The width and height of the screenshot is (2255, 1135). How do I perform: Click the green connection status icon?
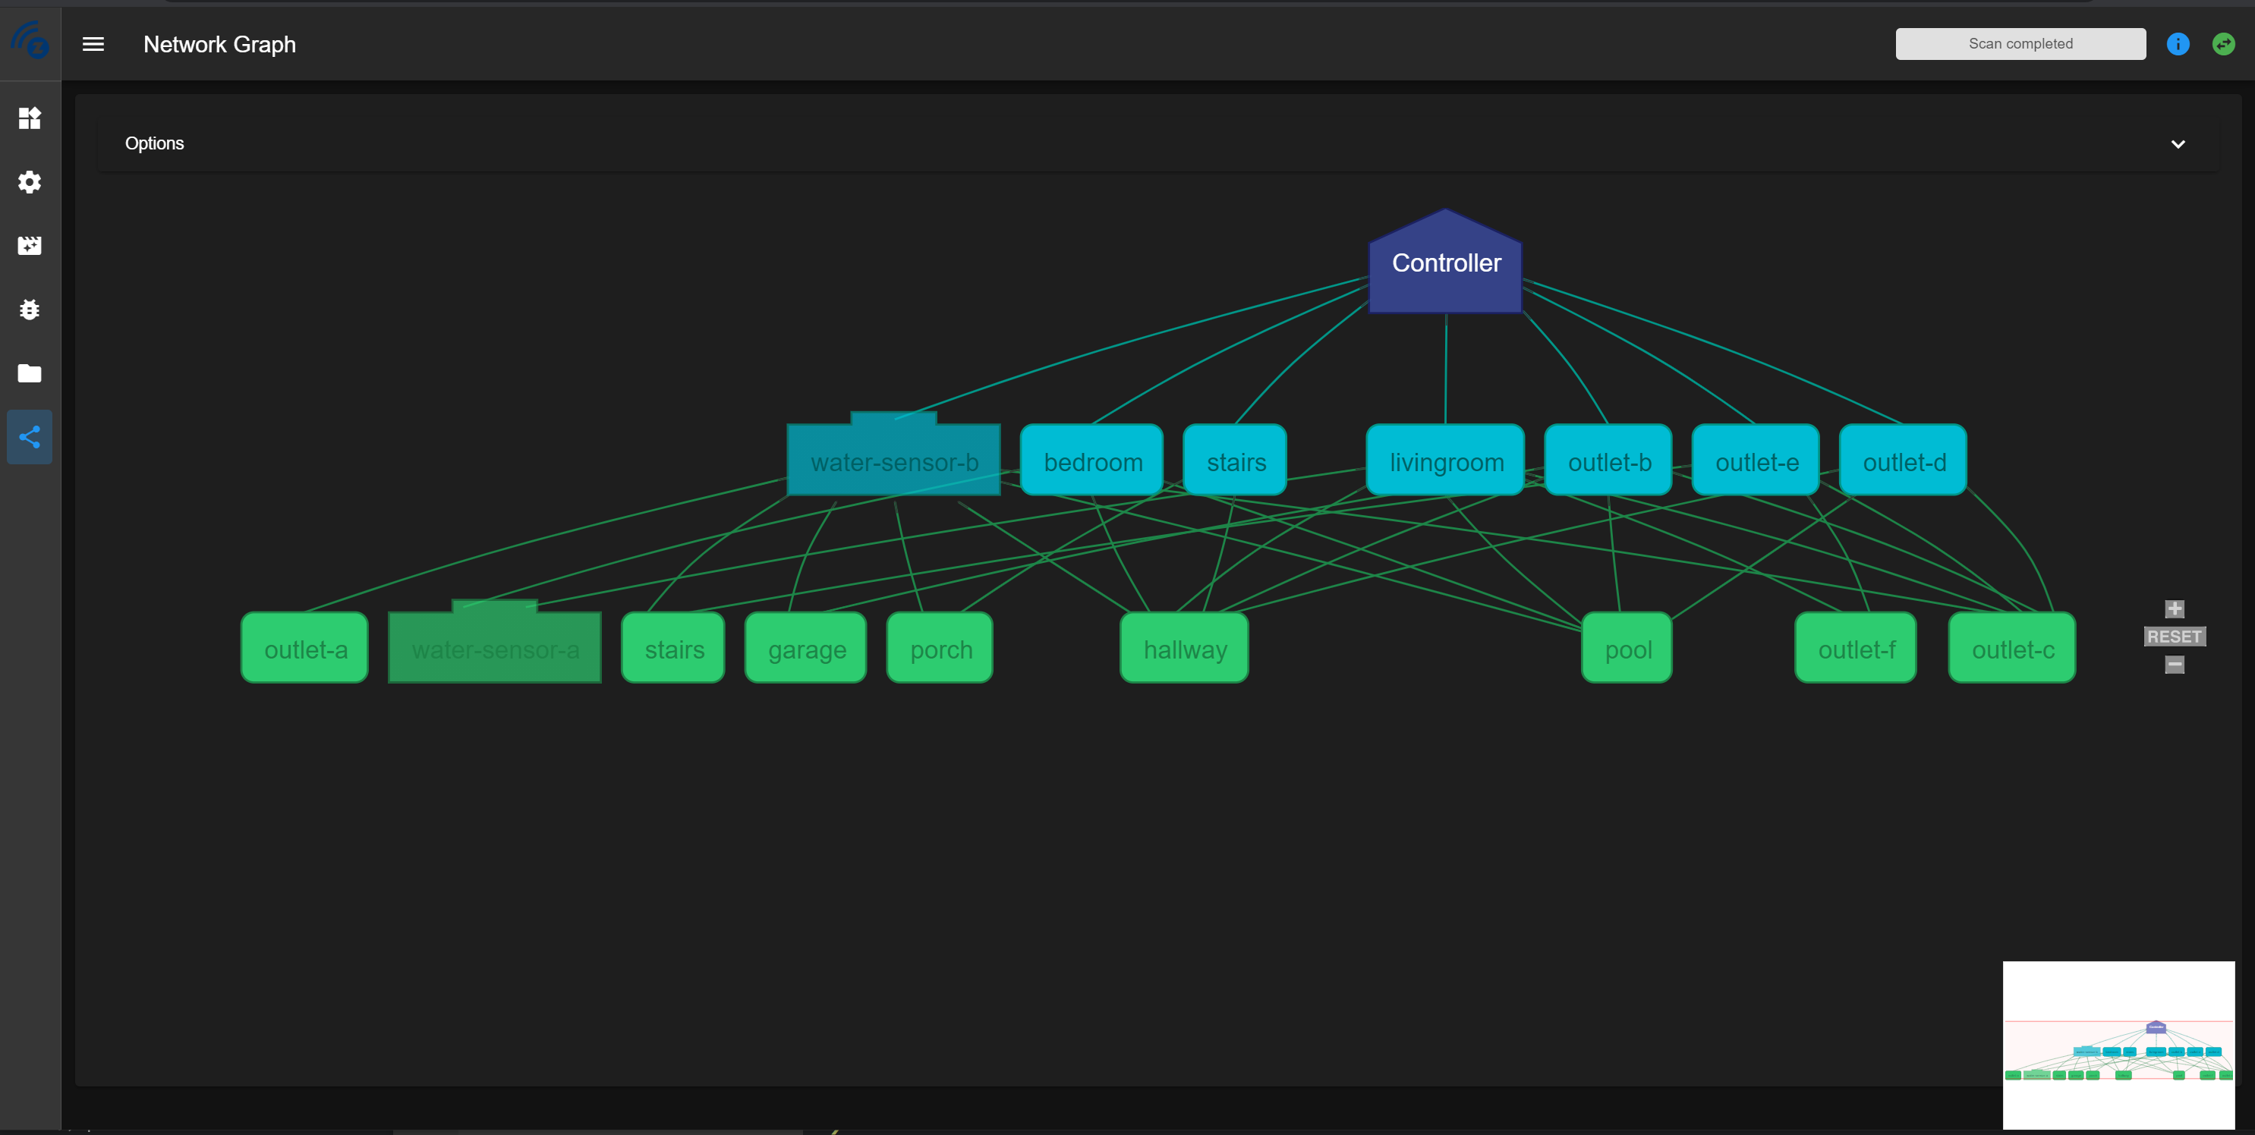pyautogui.click(x=2222, y=44)
